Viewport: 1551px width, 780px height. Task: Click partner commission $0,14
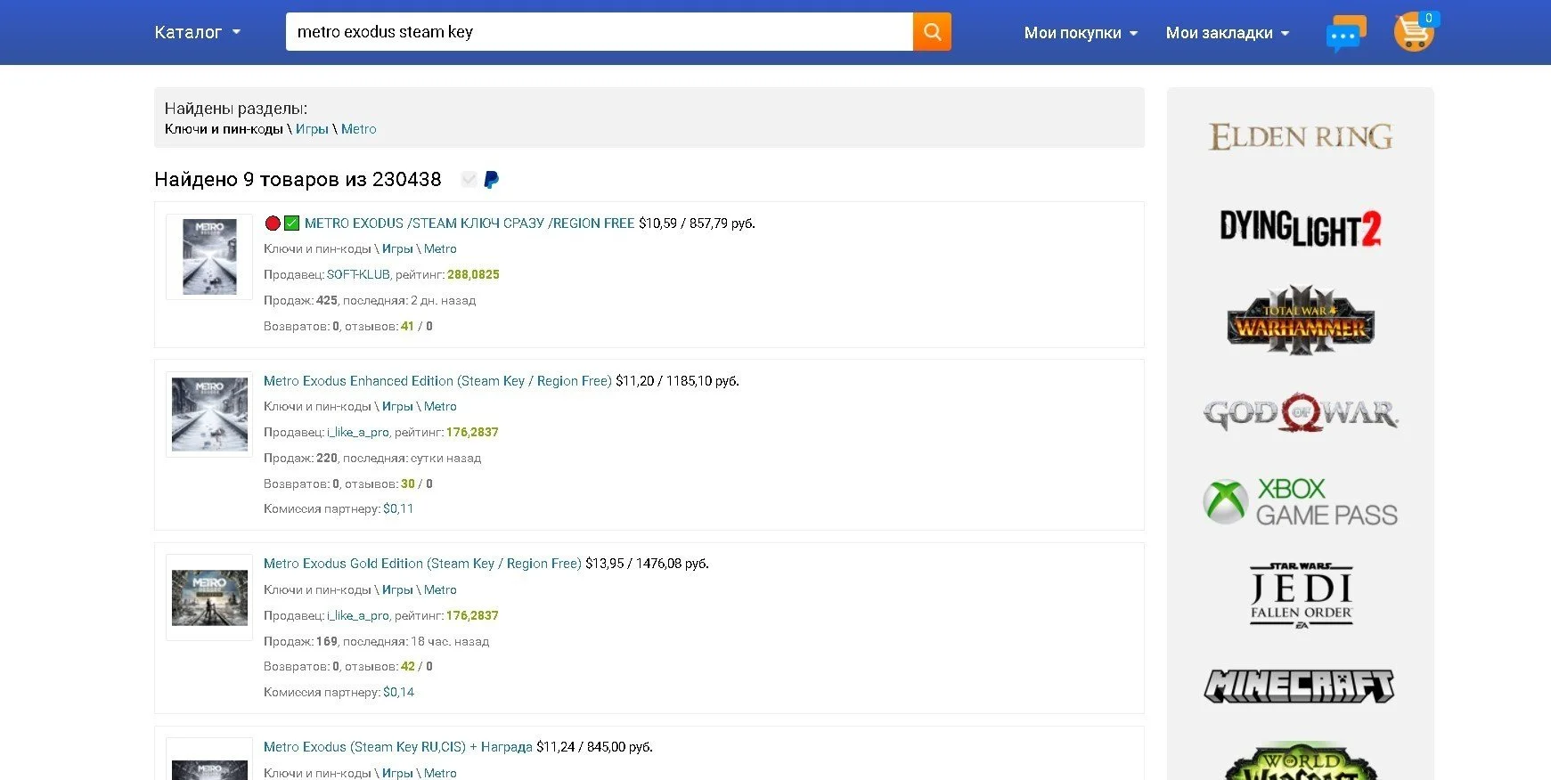pyautogui.click(x=398, y=693)
